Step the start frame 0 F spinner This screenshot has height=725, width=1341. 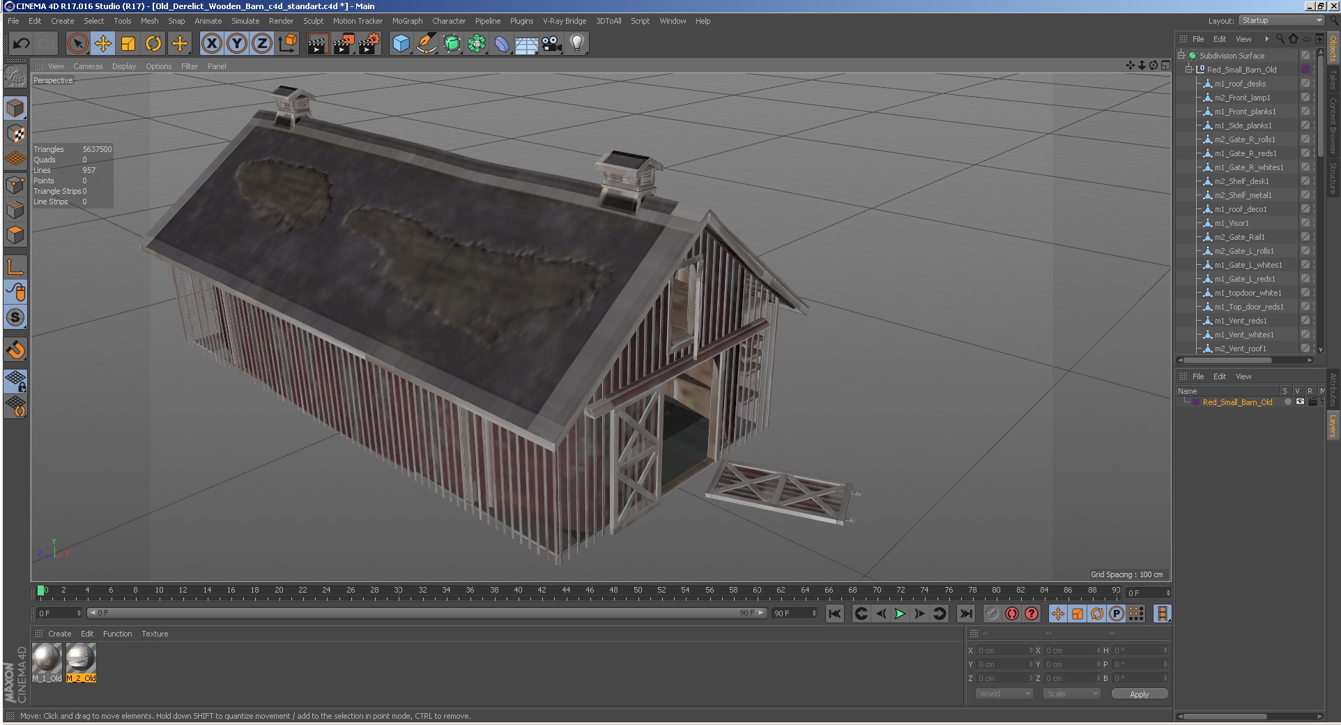coord(79,613)
